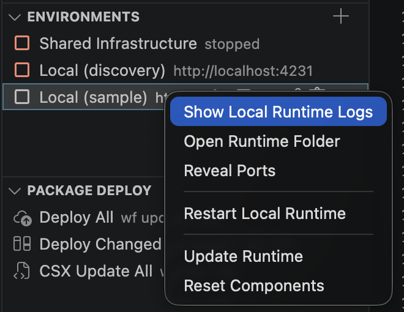Click the Deploy All label

(x=77, y=217)
